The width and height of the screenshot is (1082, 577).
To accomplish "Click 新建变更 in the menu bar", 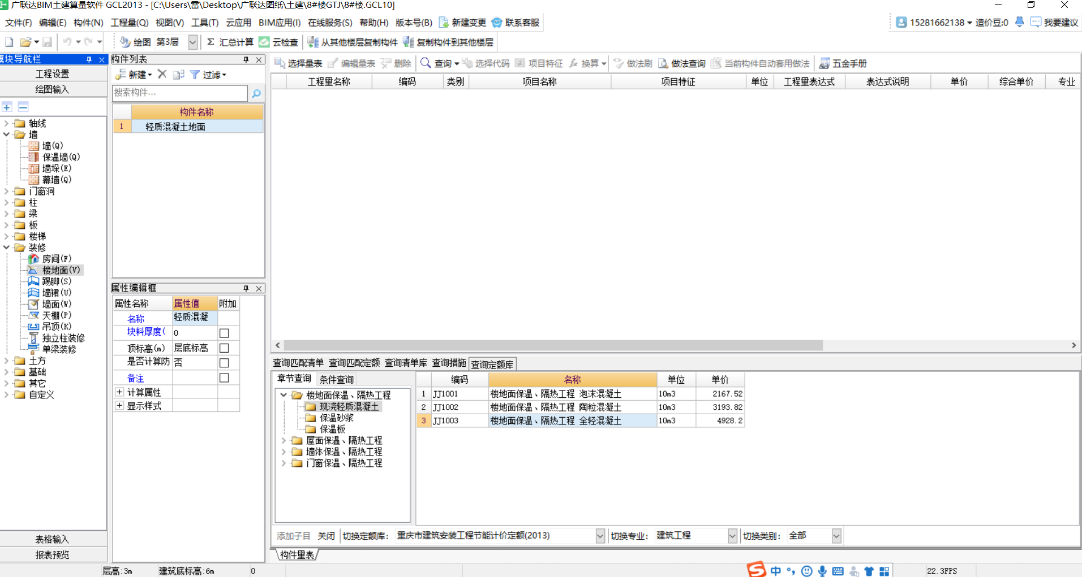I will tap(463, 23).
